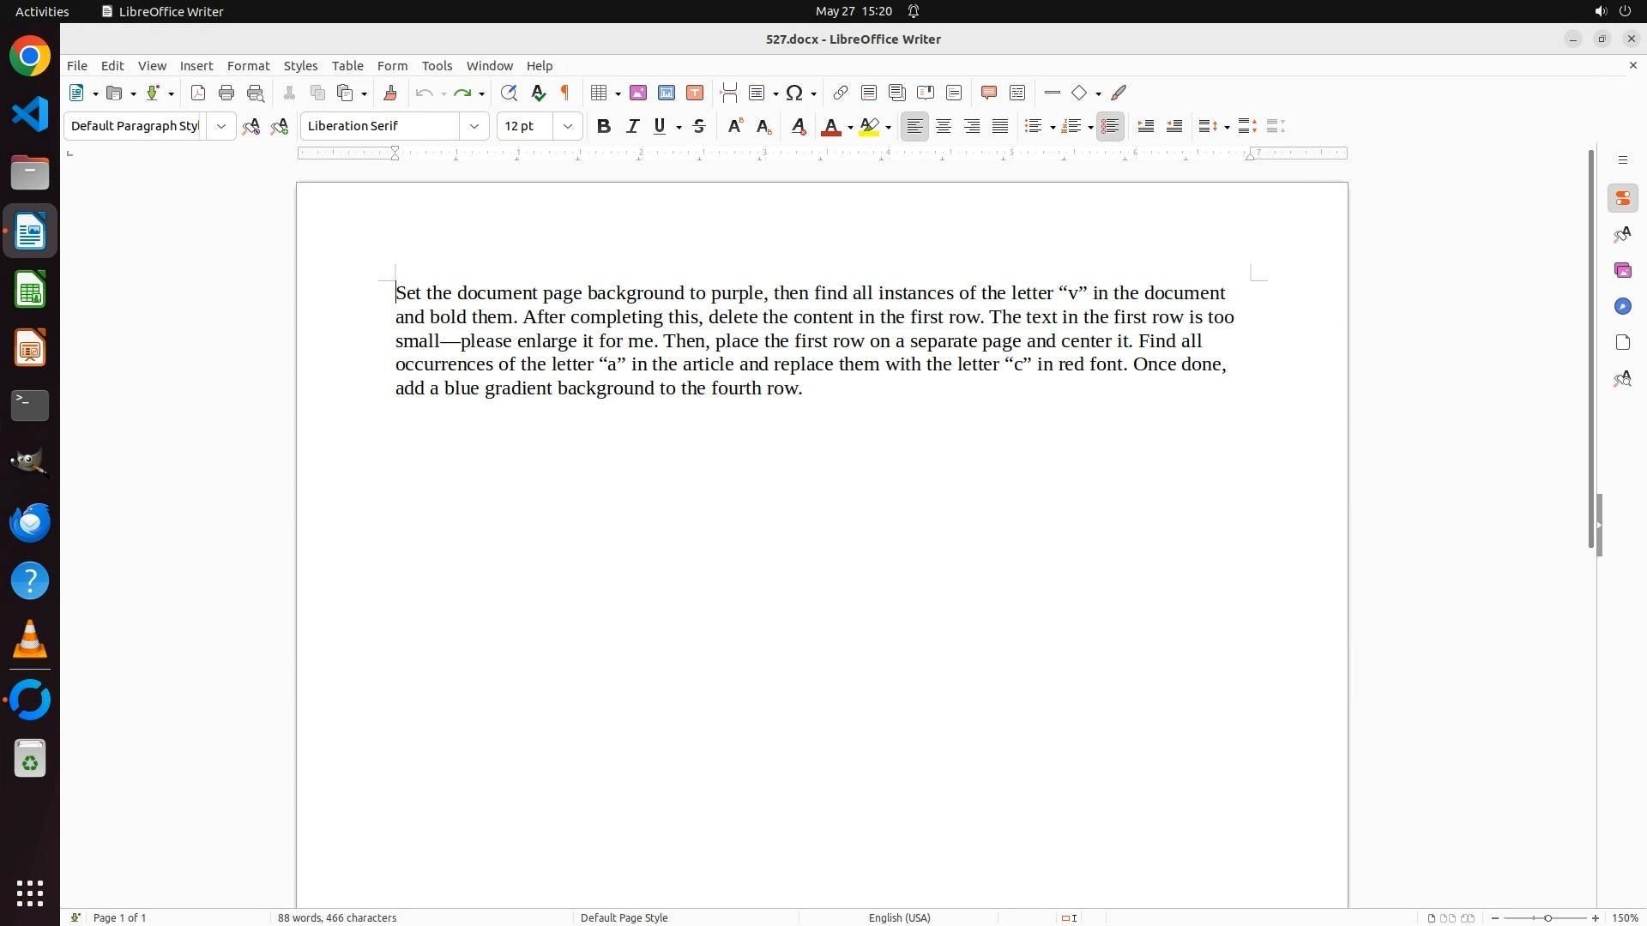
Task: Expand the paragraph style dropdown
Action: [221, 126]
